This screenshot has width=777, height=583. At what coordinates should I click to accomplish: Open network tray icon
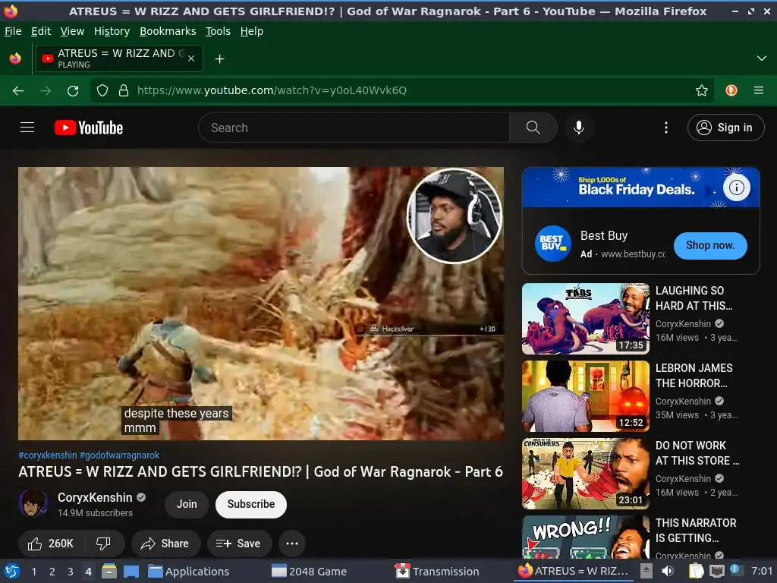[x=716, y=571]
